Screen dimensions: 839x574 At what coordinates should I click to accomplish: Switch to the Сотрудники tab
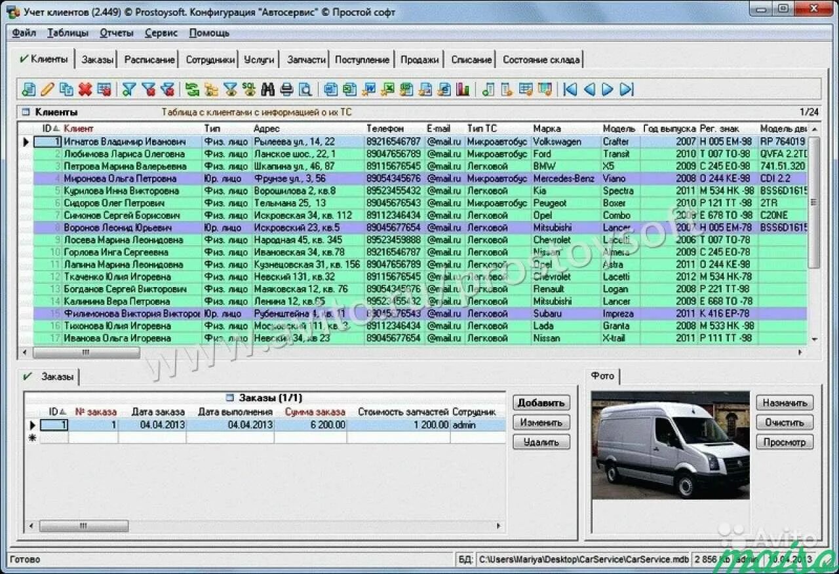pyautogui.click(x=210, y=60)
